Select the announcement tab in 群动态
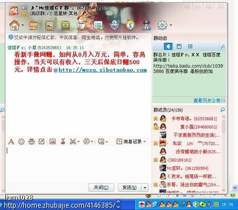 pos(168,47)
